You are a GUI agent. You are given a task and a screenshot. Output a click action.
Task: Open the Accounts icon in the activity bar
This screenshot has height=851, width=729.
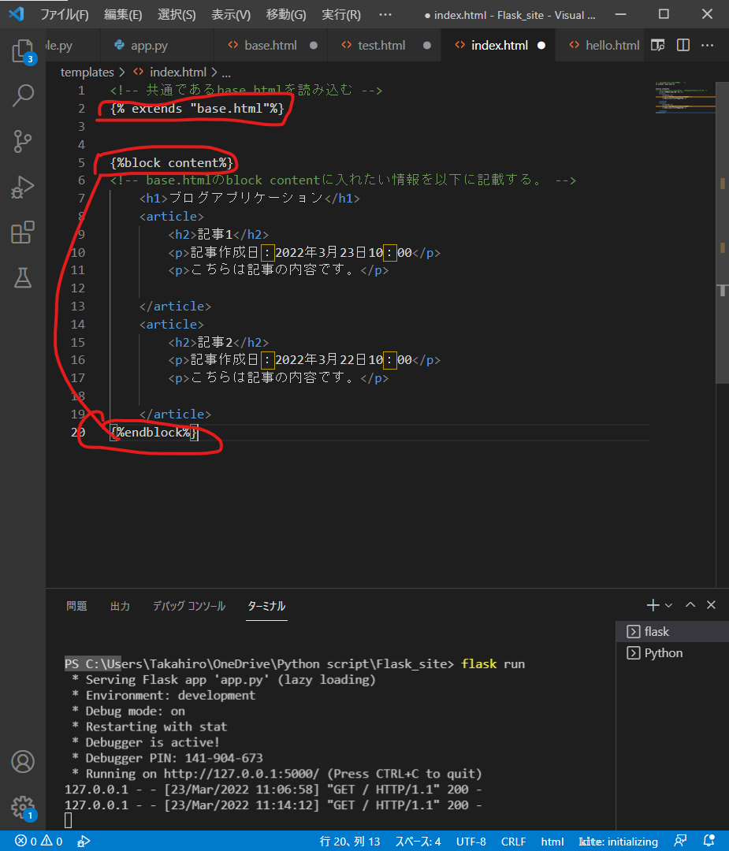click(23, 761)
